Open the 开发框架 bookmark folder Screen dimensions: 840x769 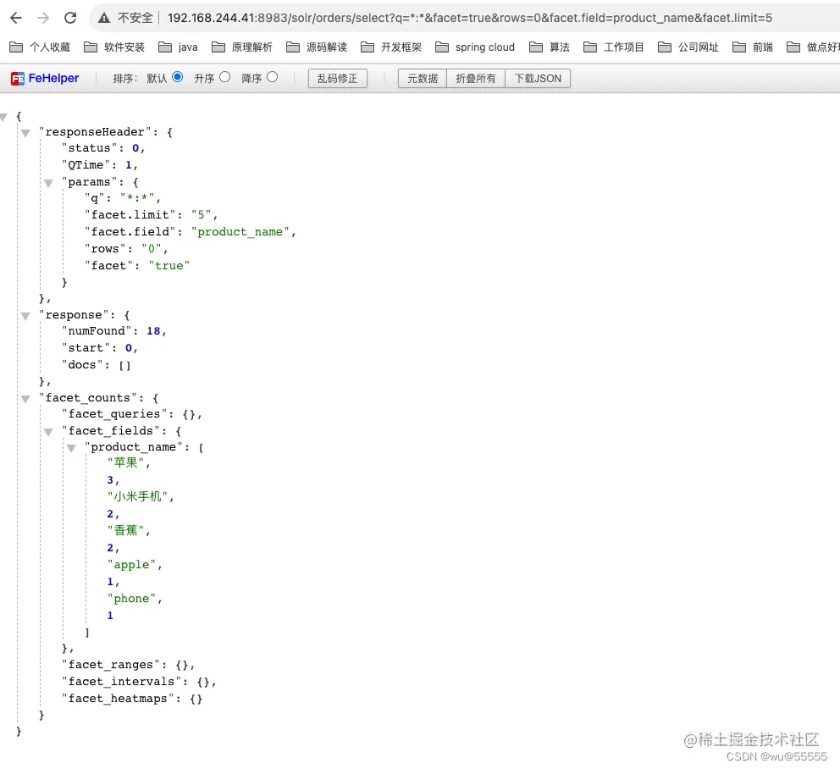[x=391, y=47]
